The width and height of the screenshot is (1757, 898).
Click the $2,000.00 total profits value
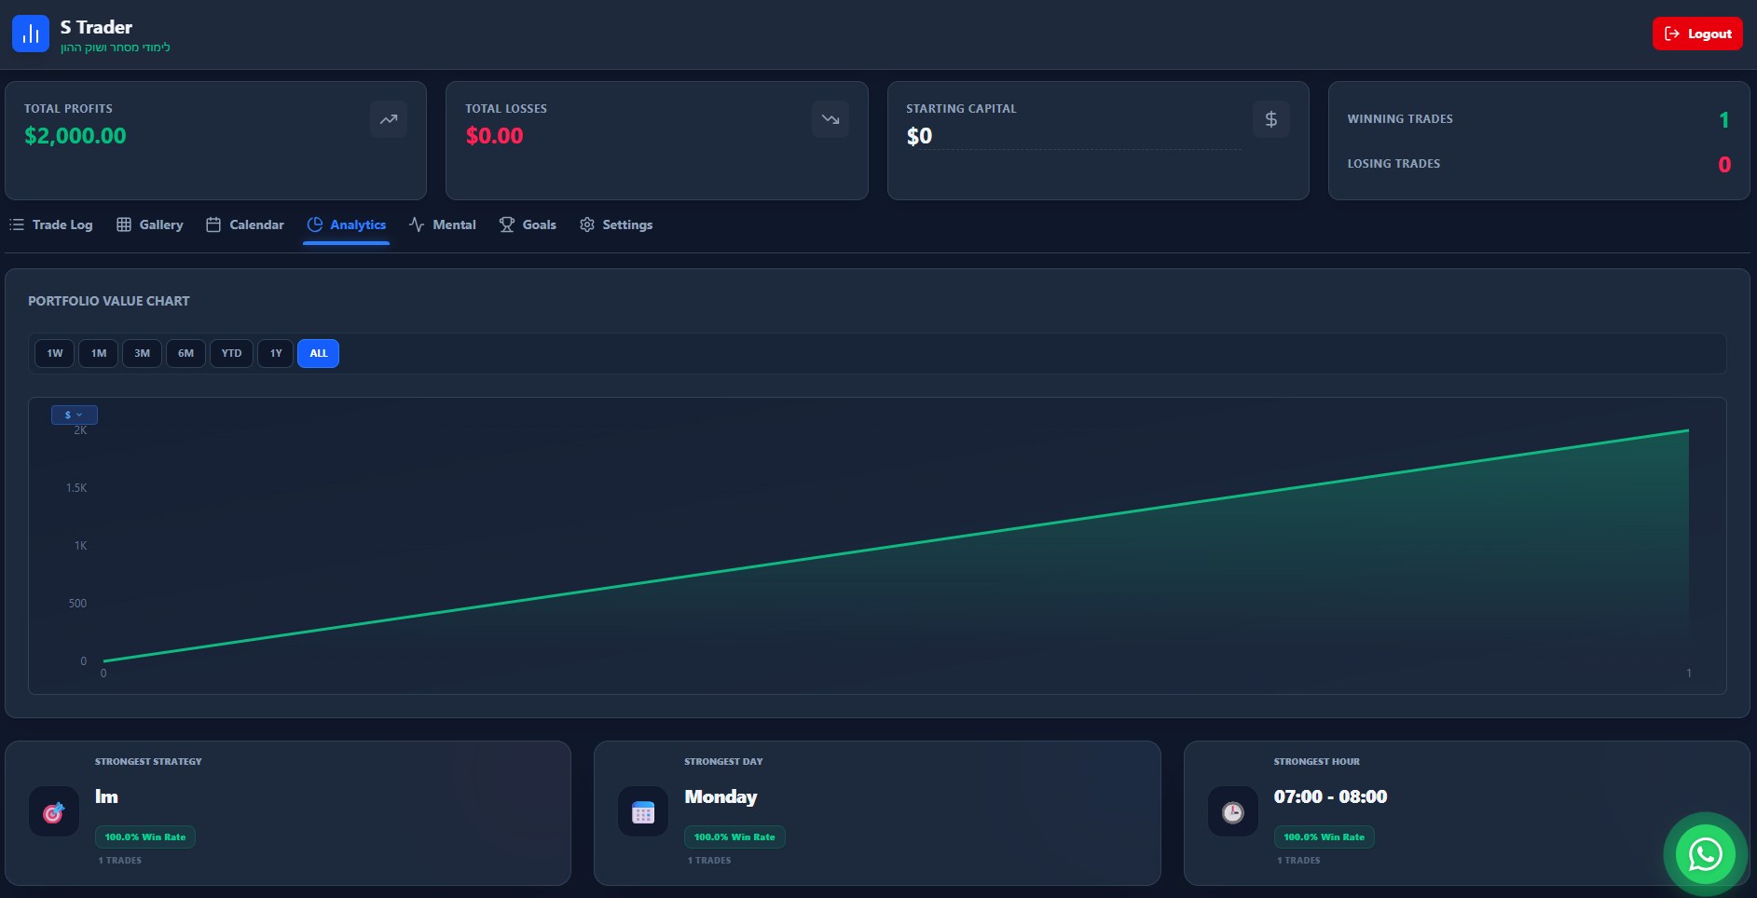[75, 136]
